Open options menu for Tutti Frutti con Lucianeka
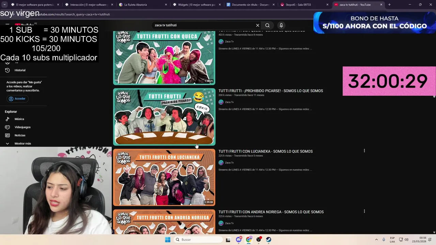 pyautogui.click(x=364, y=151)
